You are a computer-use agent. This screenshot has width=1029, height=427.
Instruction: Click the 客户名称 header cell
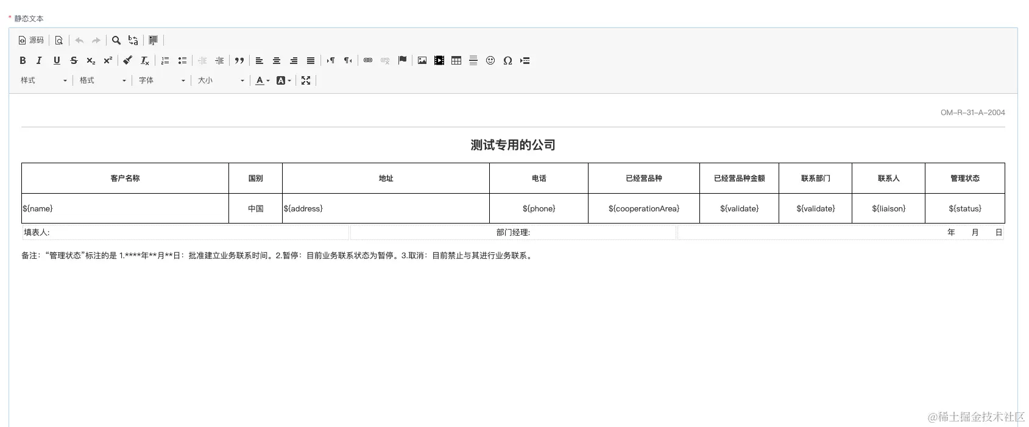point(125,178)
